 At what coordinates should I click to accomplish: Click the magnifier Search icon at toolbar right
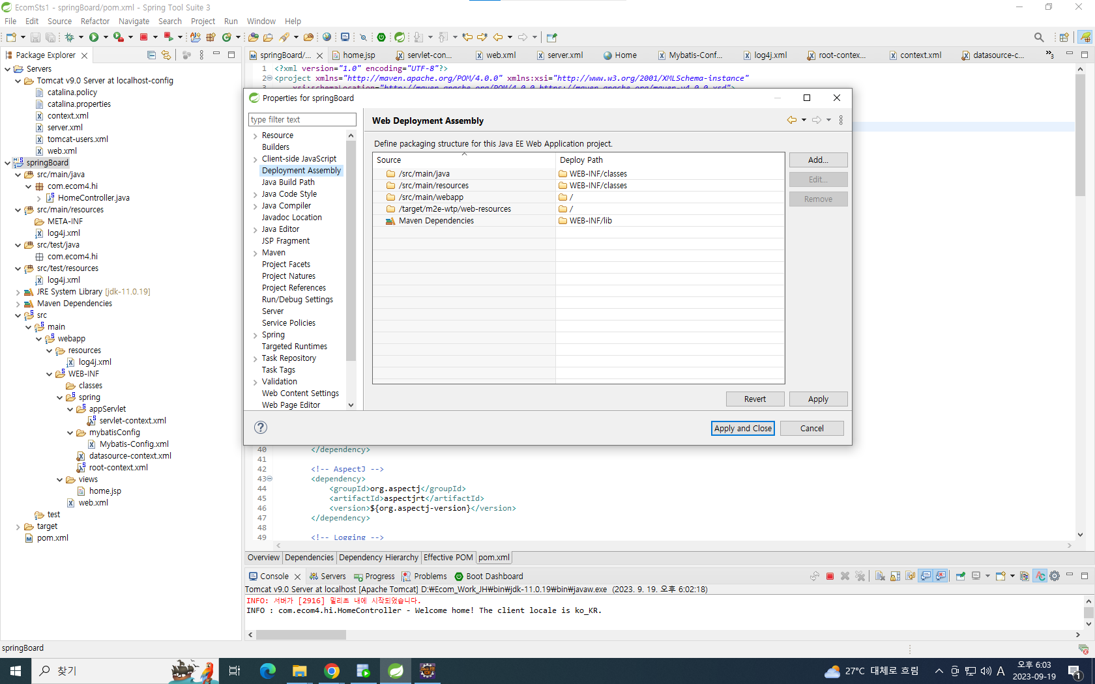[x=1039, y=37]
